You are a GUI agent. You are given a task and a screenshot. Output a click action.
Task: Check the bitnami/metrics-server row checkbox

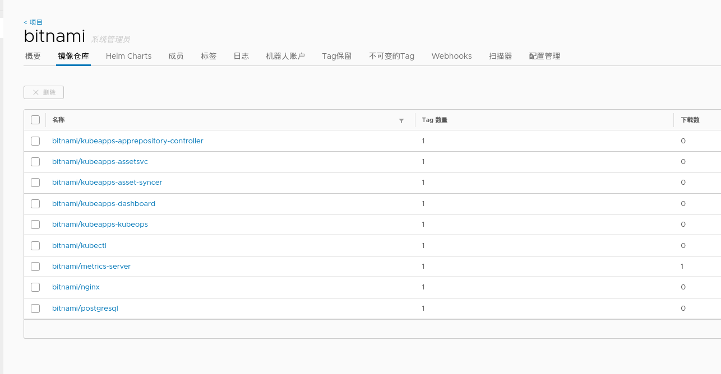coord(35,267)
